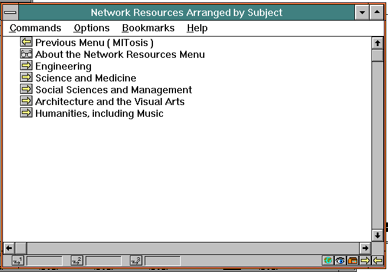The image size is (388, 272).
Task: Click the glasses icon beside About the Network Resources Menu
Action: tap(26, 54)
